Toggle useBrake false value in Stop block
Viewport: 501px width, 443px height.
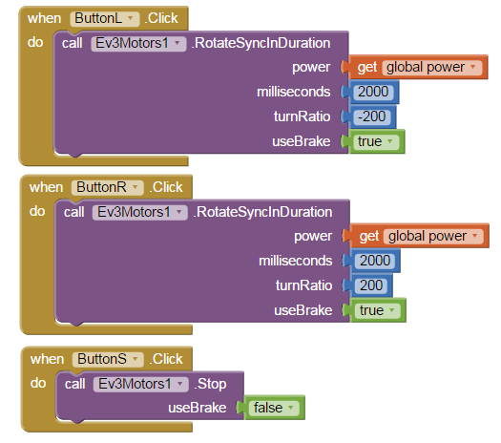274,408
